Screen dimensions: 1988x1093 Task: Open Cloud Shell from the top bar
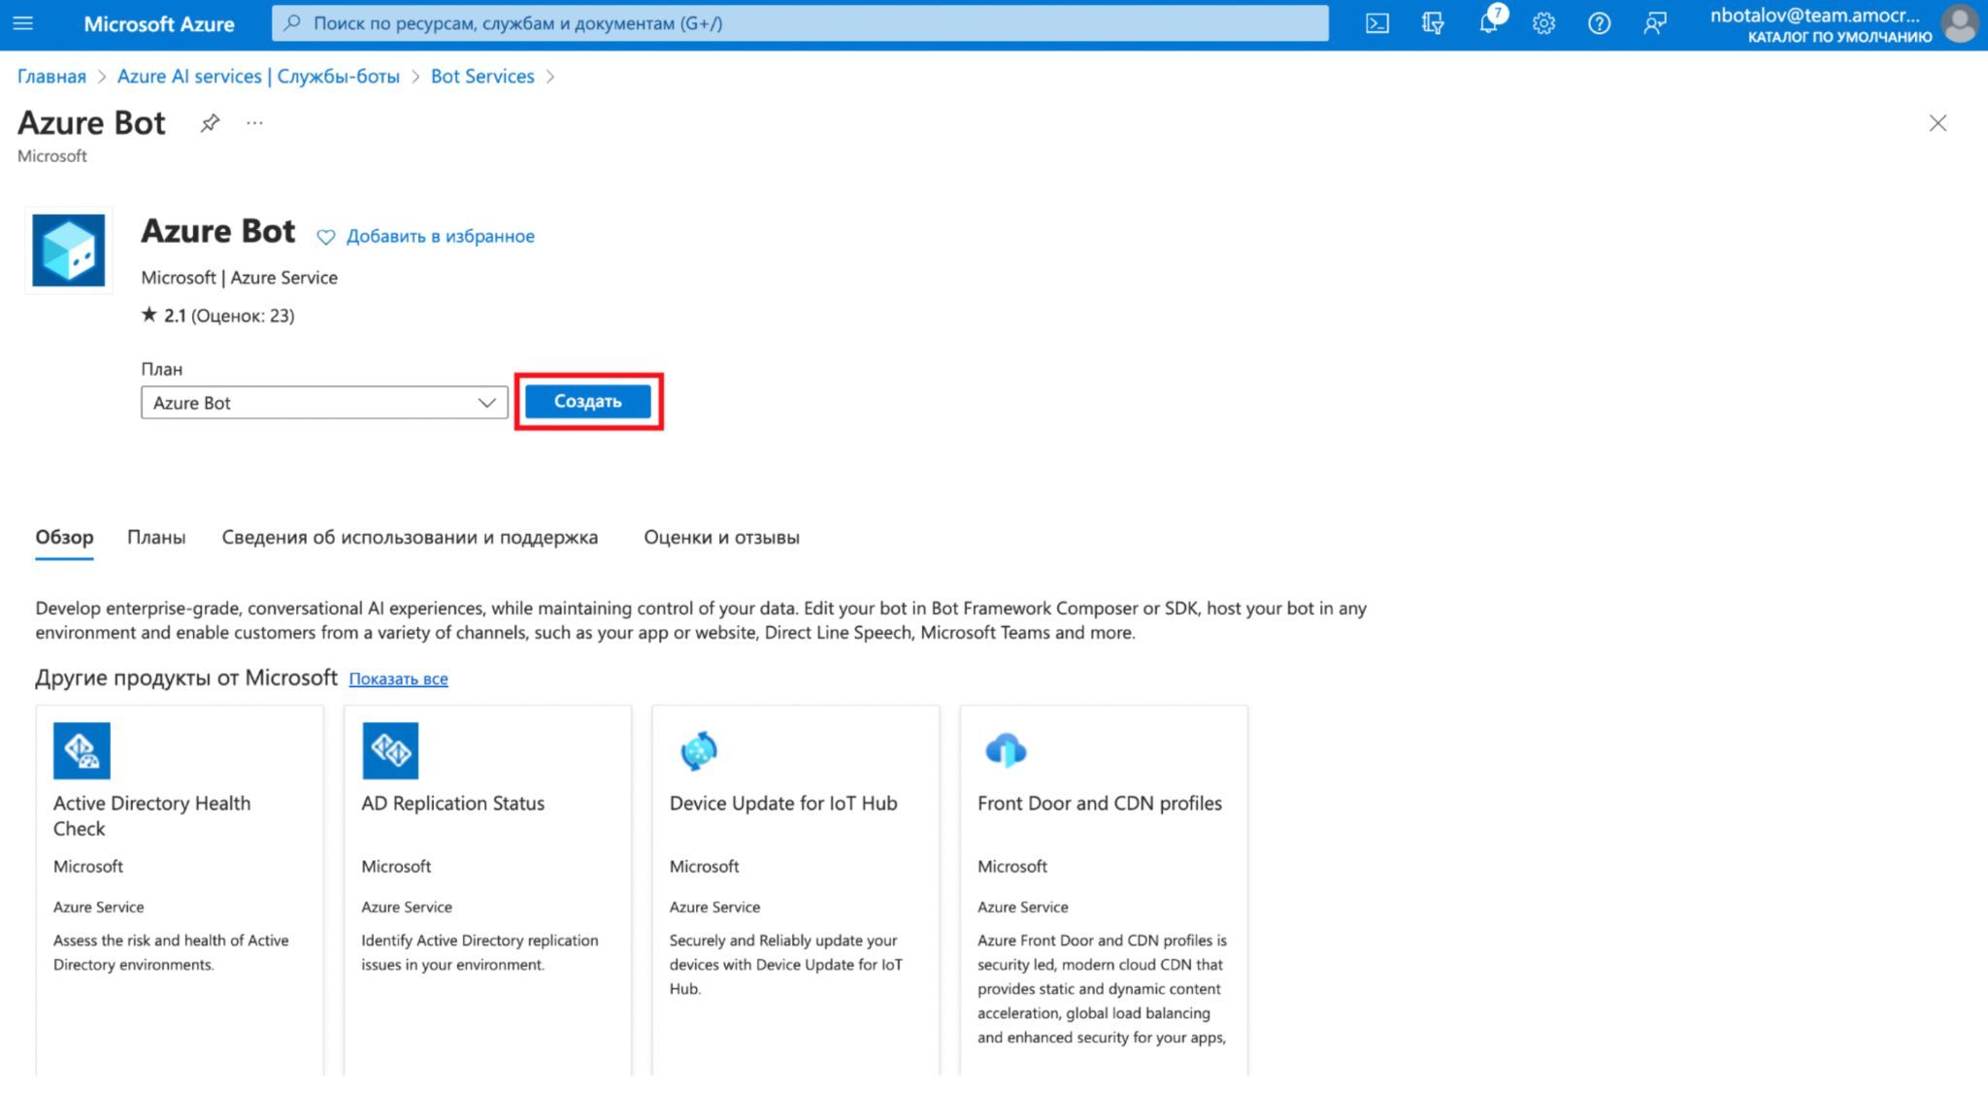pyautogui.click(x=1376, y=23)
